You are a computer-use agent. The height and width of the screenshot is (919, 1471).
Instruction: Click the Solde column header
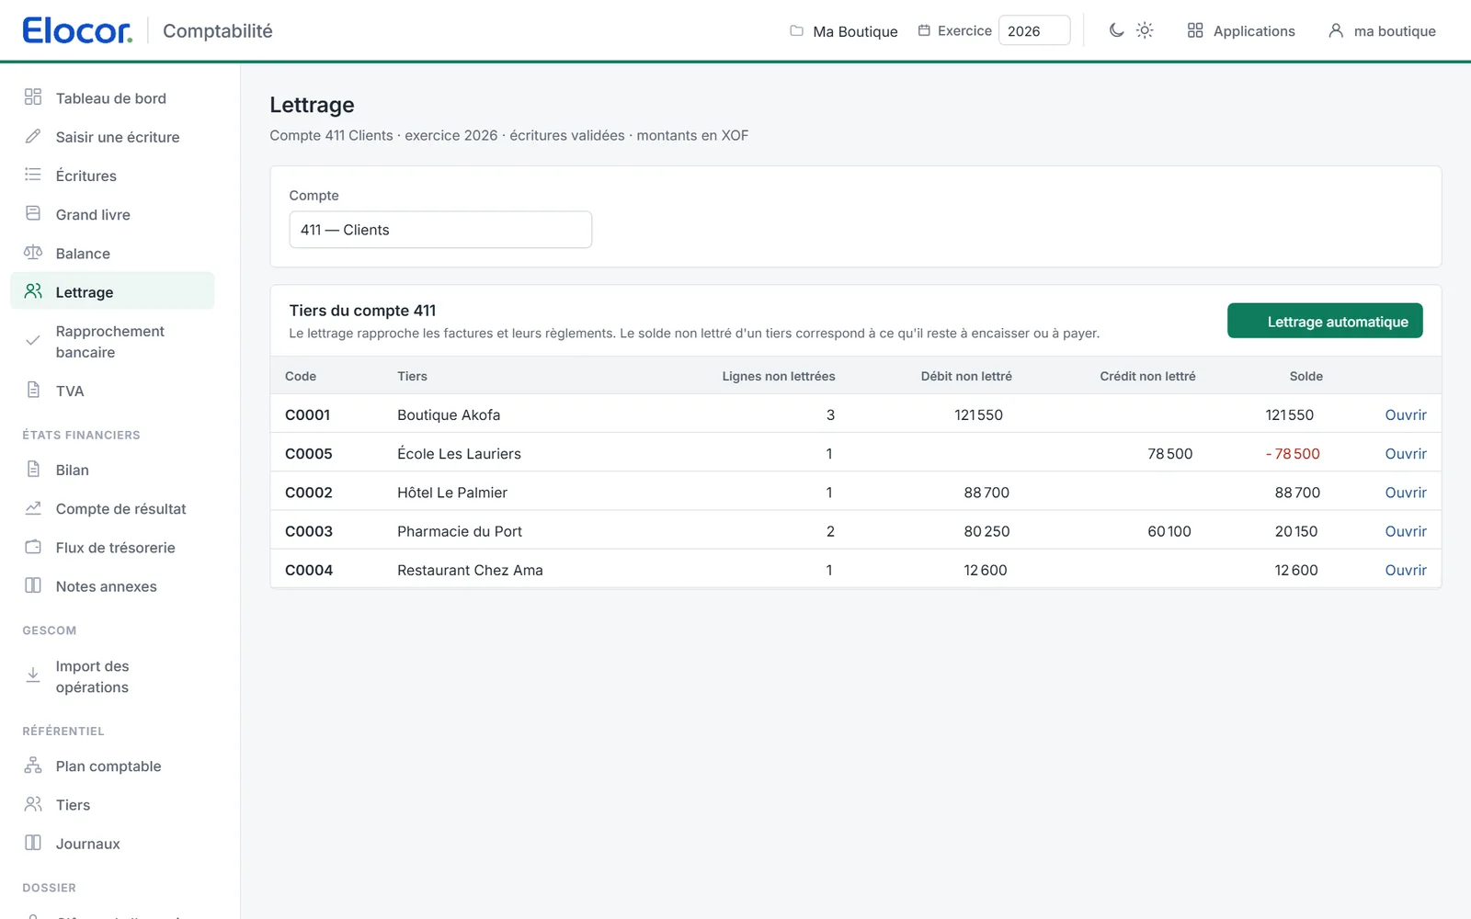[x=1306, y=376]
